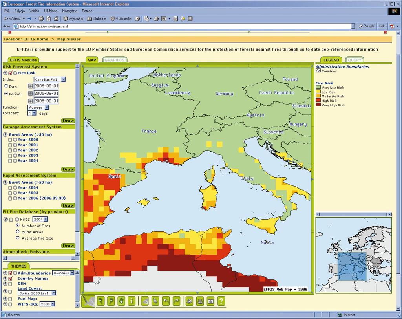Click Draw under Risk Forecast System

coord(68,121)
